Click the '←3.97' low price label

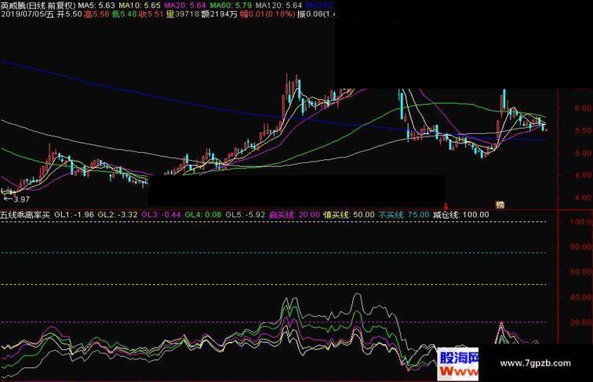click(x=16, y=199)
